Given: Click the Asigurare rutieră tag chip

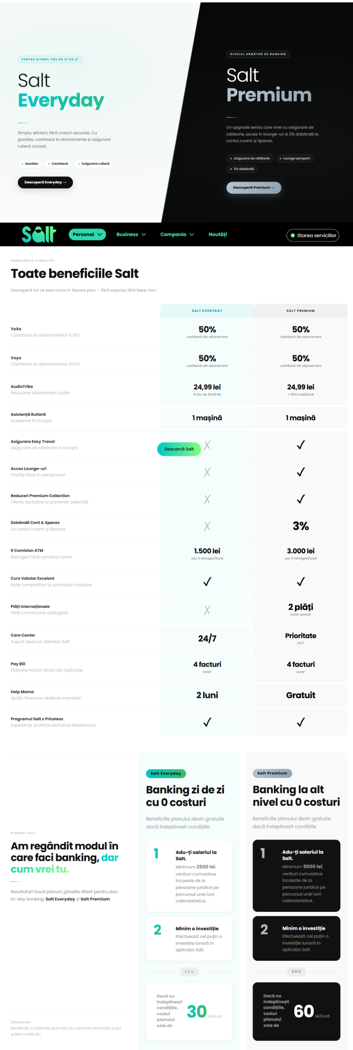Looking at the screenshot, I should pyautogui.click(x=94, y=164).
